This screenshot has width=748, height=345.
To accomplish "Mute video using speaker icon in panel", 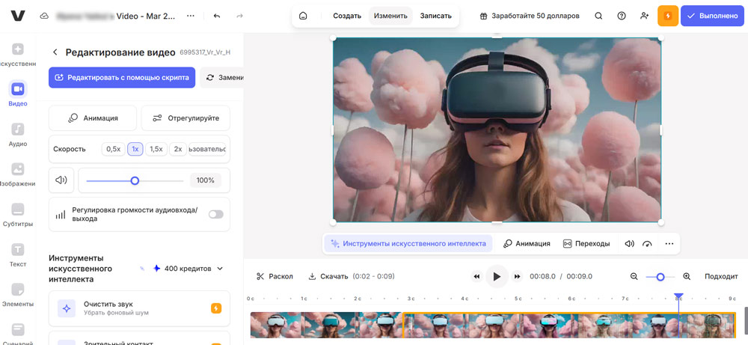I will pyautogui.click(x=61, y=180).
